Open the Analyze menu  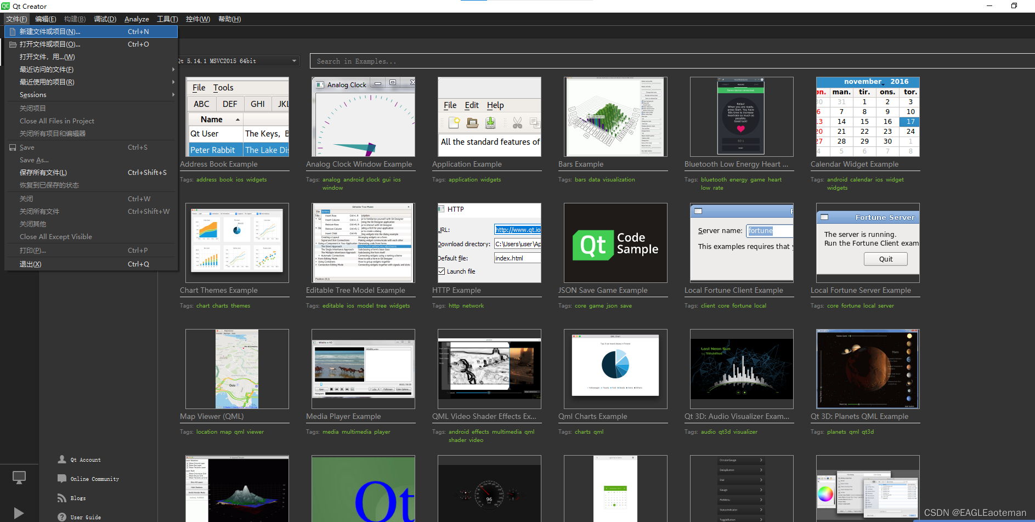(x=137, y=19)
